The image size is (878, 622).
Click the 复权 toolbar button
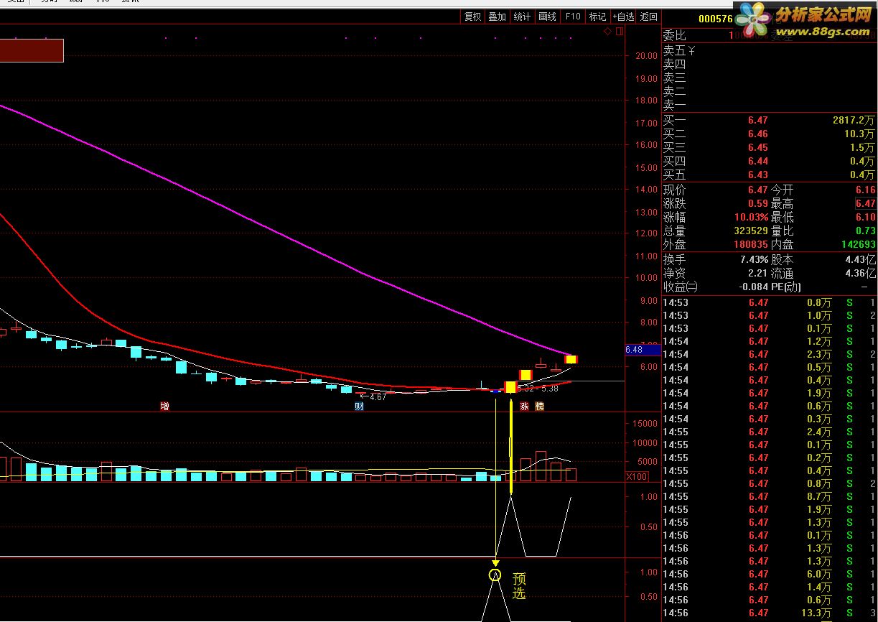[x=472, y=17]
